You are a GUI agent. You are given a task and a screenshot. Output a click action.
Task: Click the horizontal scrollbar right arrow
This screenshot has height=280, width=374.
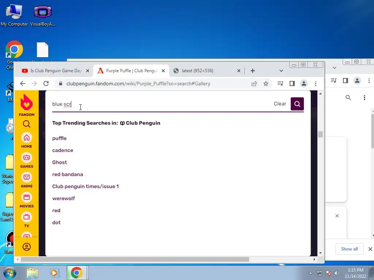tap(314, 259)
